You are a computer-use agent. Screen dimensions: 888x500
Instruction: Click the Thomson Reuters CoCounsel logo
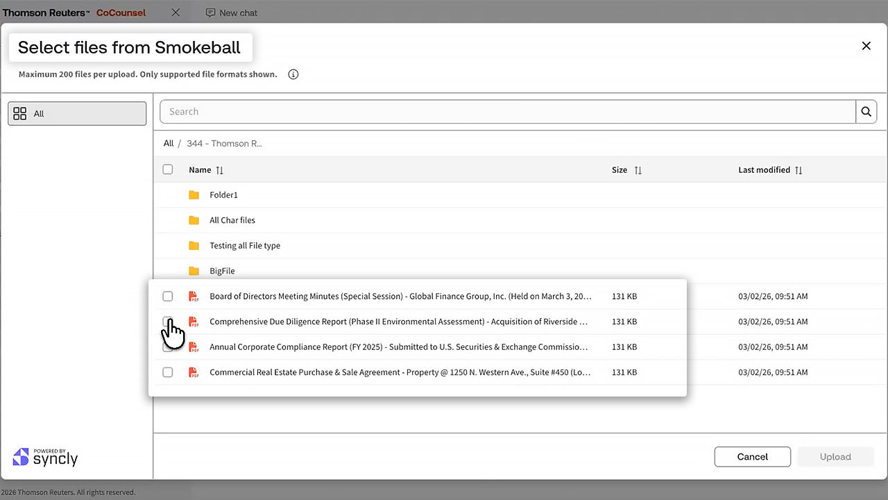pyautogui.click(x=74, y=12)
